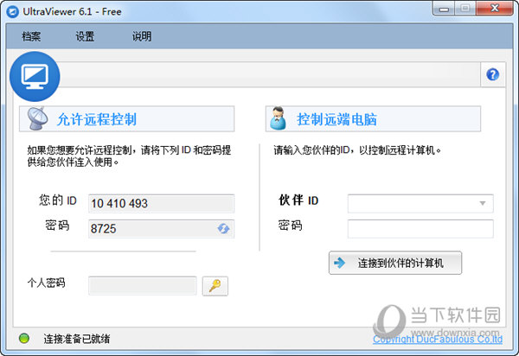
Task: Open the 档案 menu
Action: (x=31, y=36)
